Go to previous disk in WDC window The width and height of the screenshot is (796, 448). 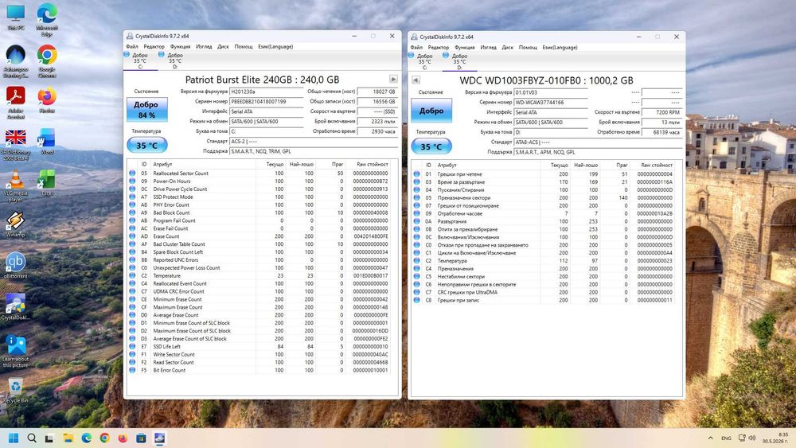(x=416, y=80)
